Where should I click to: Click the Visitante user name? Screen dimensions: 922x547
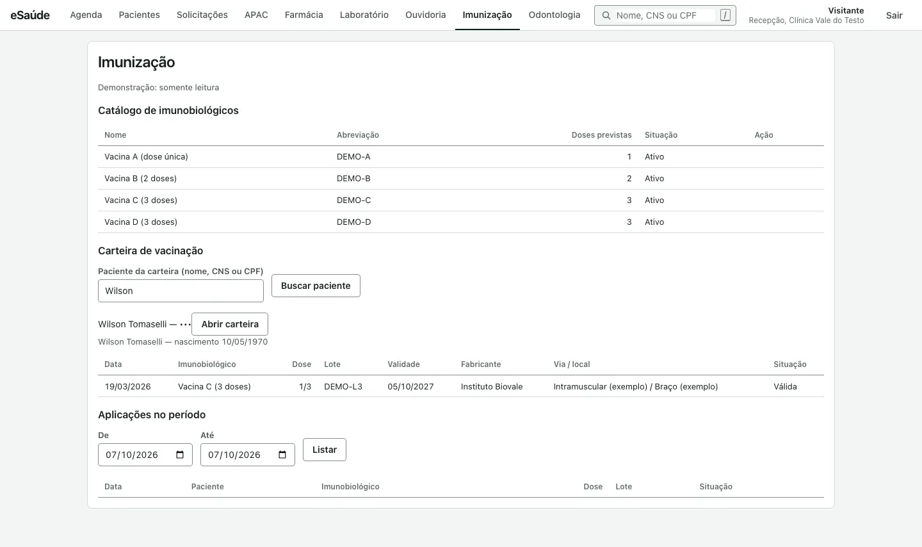tap(846, 11)
